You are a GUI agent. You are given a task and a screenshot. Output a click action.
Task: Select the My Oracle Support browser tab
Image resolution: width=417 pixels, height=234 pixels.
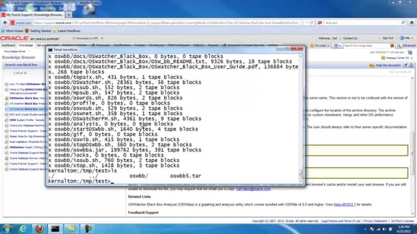(33, 15)
